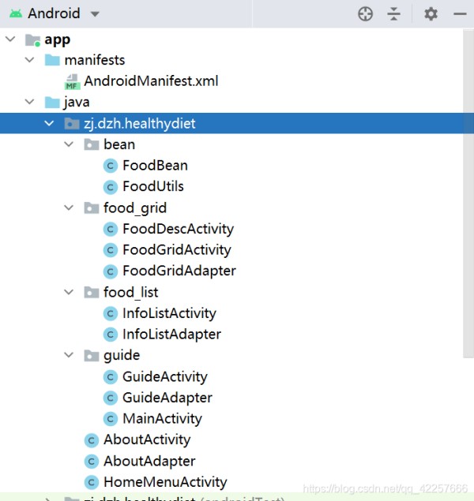Click the guide package folder icon
Image resolution: width=474 pixels, height=501 pixels.
click(92, 355)
